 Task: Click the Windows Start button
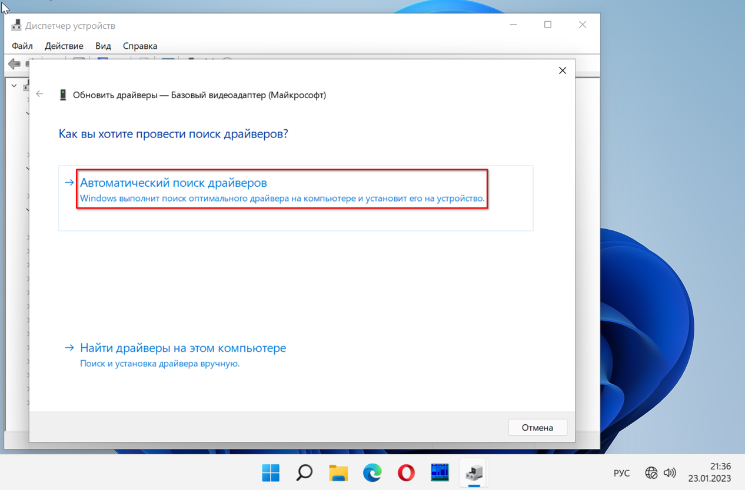[271, 472]
